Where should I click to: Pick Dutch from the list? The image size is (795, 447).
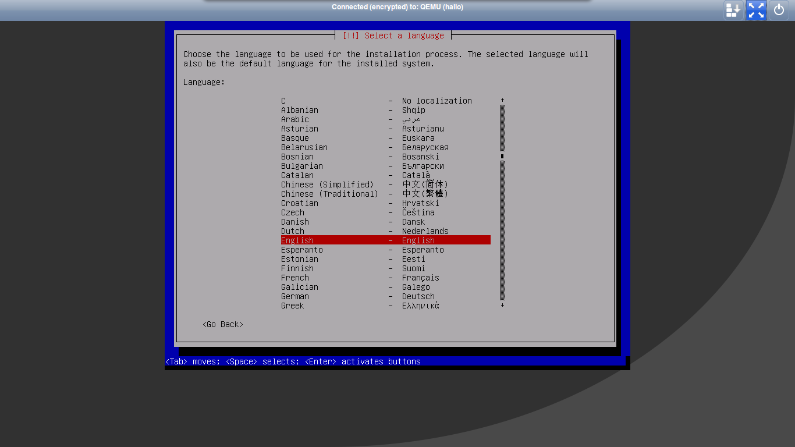[x=386, y=231]
